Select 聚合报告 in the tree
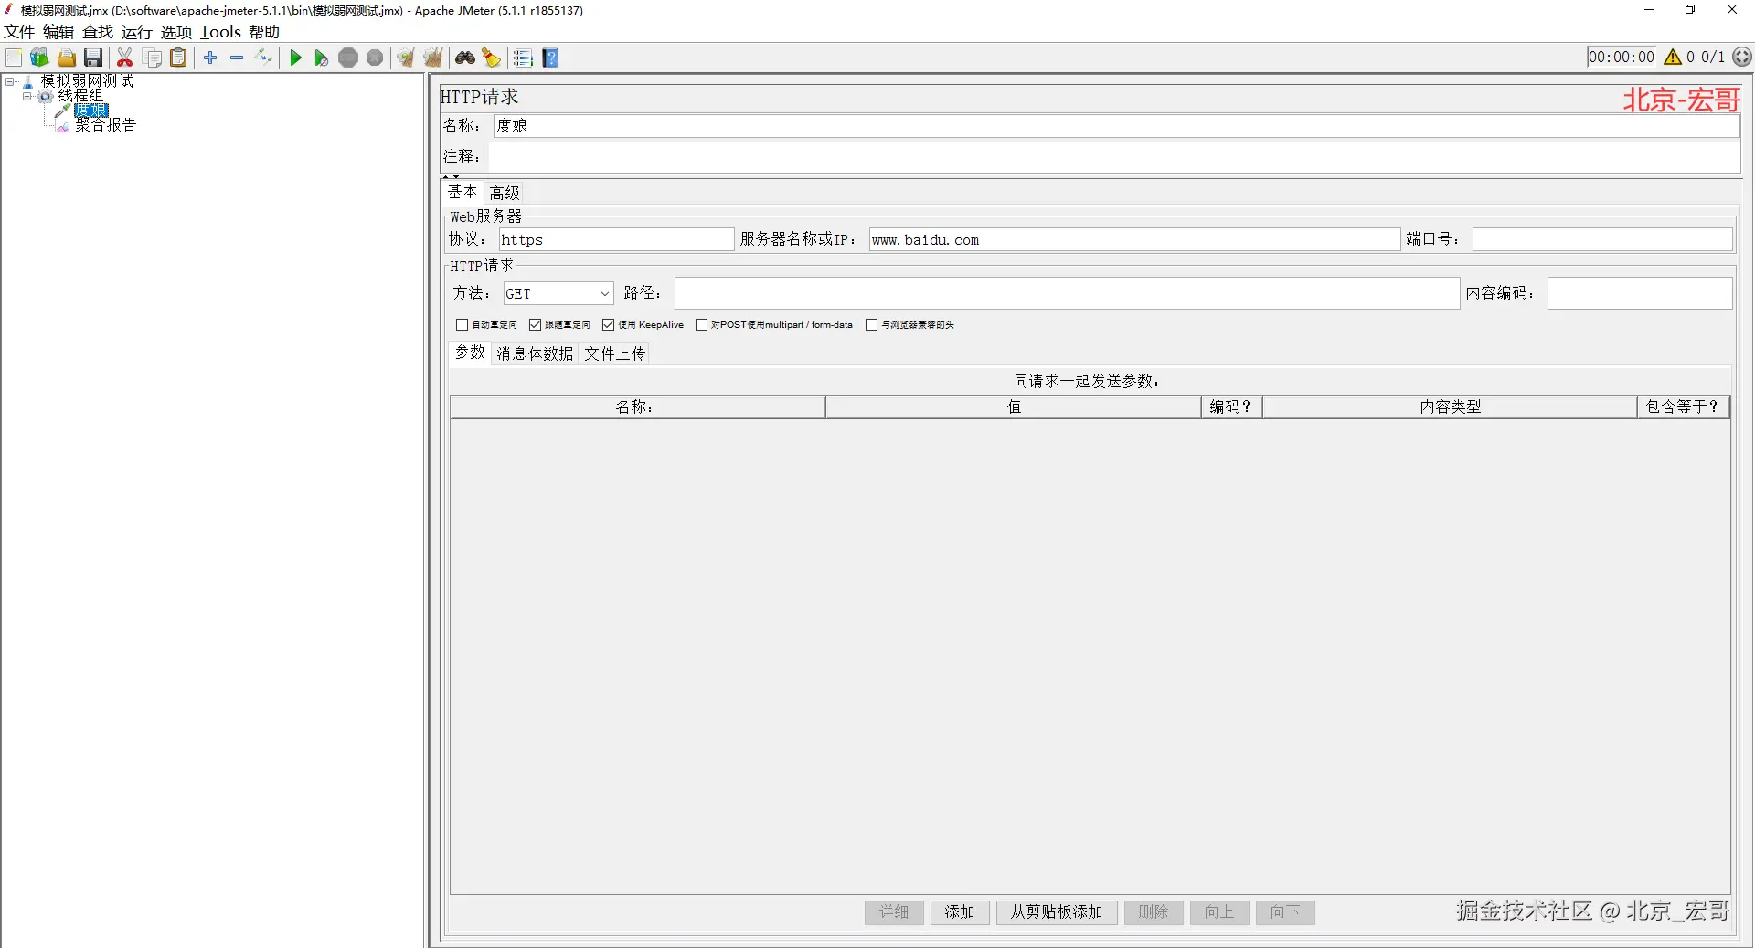Screen dimensions: 1755x948 point(106,126)
